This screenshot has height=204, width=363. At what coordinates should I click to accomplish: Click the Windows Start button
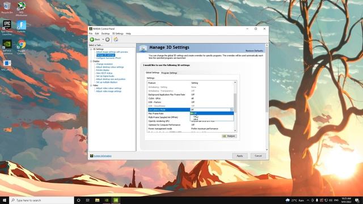pyautogui.click(x=5, y=200)
